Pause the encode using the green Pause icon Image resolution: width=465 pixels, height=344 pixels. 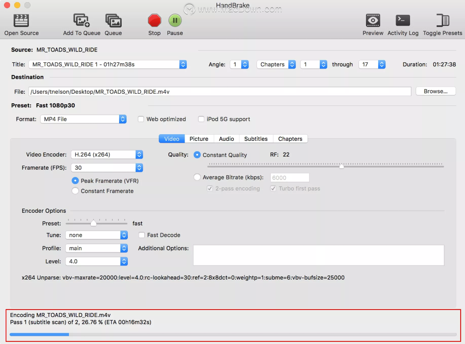pos(175,20)
